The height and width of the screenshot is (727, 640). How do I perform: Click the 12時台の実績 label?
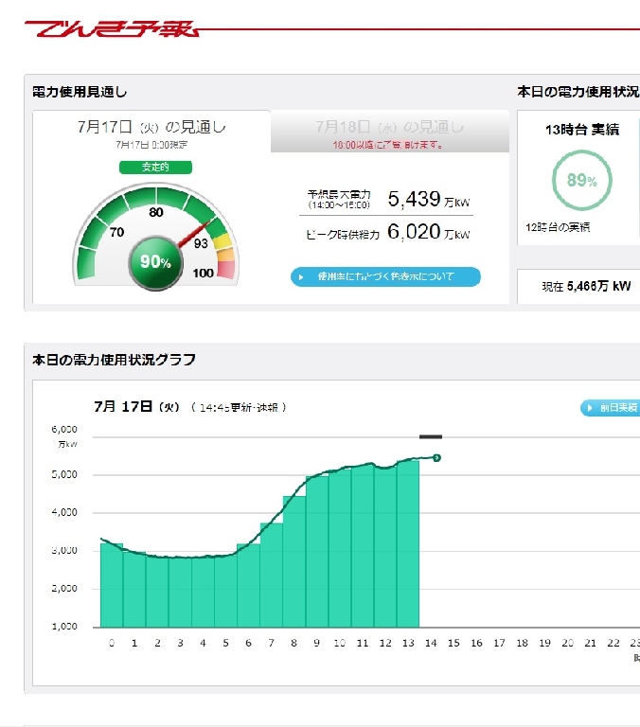(558, 227)
